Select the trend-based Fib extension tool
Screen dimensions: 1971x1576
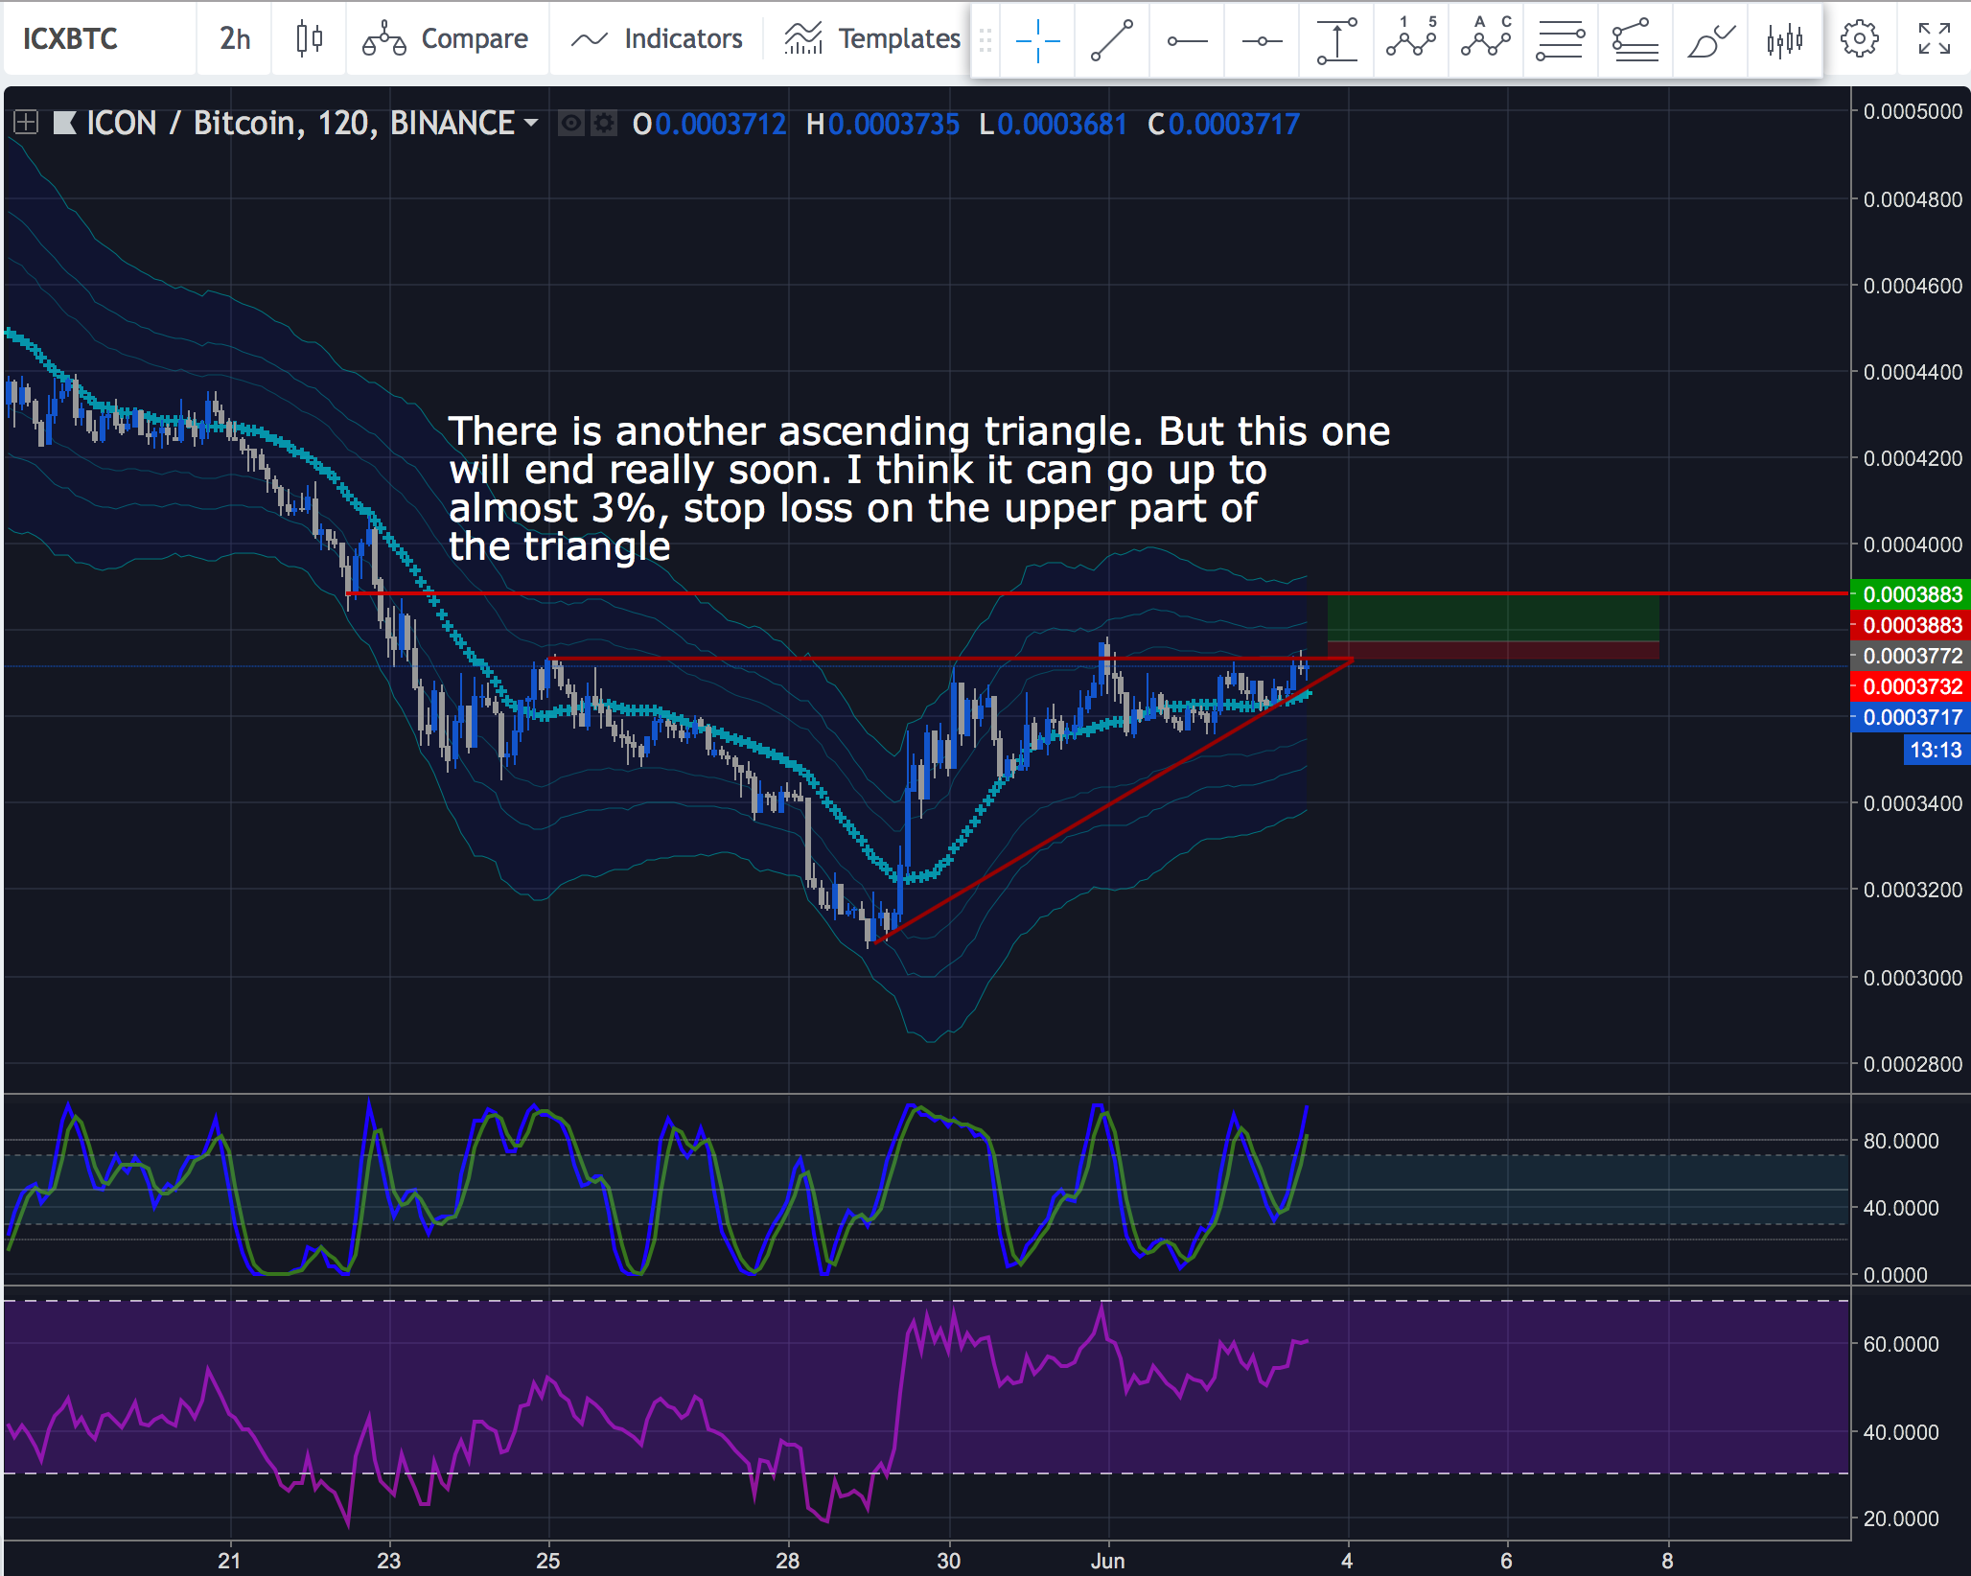point(1635,40)
